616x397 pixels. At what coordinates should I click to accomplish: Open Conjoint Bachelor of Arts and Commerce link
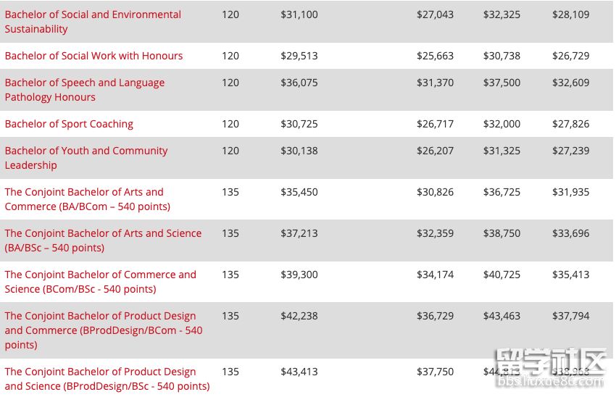coord(87,199)
